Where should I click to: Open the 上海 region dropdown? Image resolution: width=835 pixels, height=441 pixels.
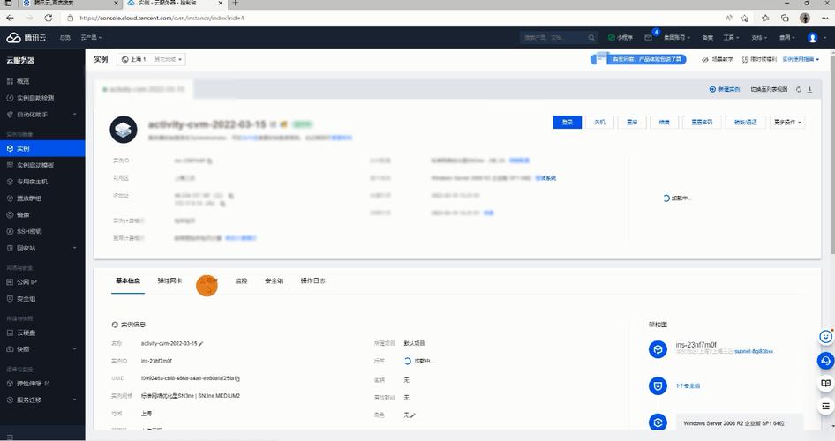151,59
